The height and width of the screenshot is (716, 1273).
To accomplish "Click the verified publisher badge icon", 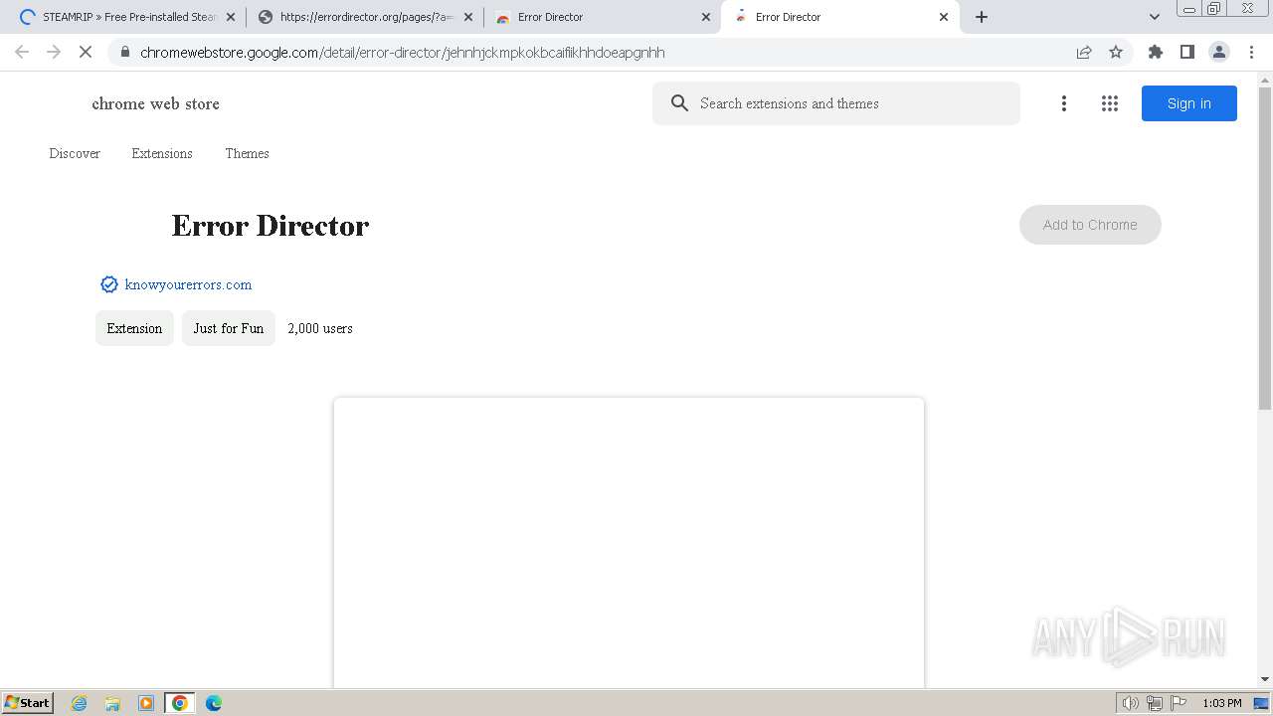I will [109, 284].
